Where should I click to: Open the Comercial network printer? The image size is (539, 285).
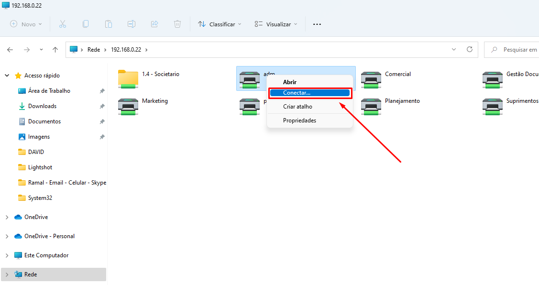(371, 79)
